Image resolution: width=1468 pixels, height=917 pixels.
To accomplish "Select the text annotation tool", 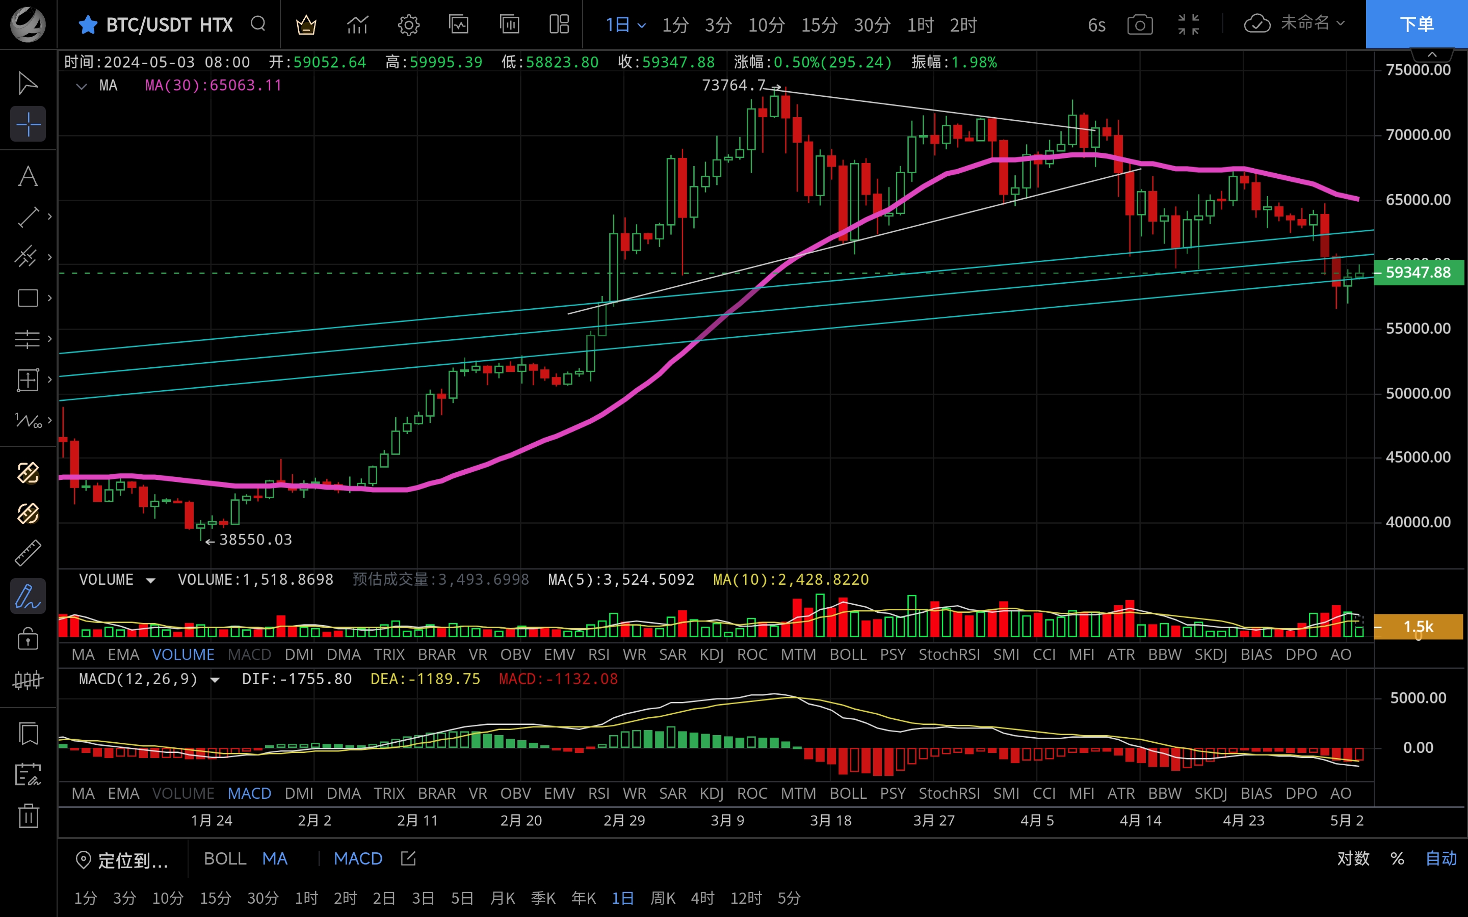I will point(28,176).
